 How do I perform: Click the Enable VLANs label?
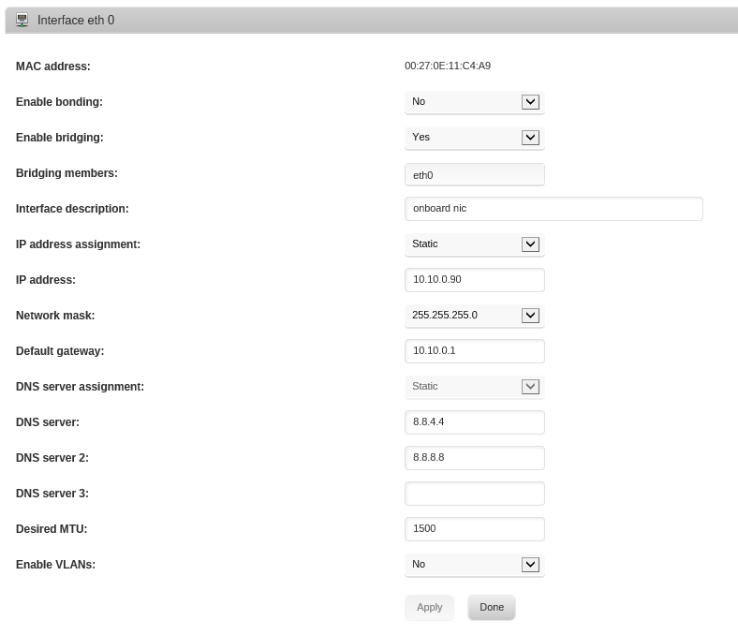(55, 565)
